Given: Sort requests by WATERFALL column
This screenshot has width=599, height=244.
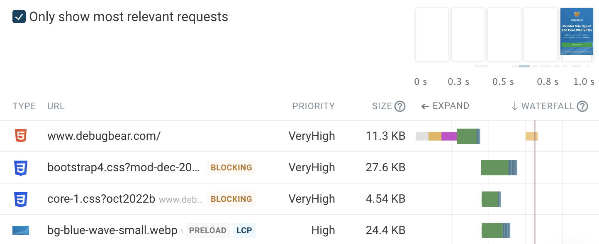Looking at the screenshot, I should [543, 106].
